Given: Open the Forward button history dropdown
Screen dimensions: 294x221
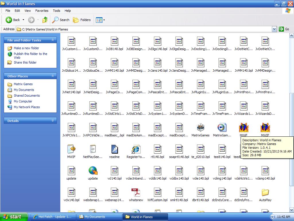Looking at the screenshot, I should pos(38,20).
